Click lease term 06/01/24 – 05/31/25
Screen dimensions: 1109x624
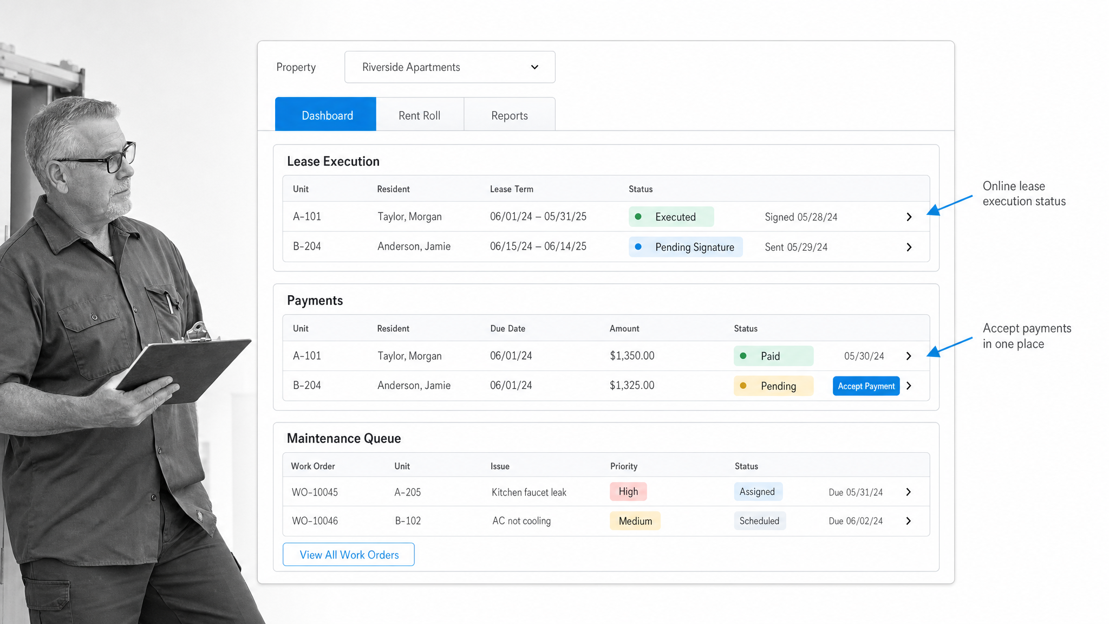(x=538, y=216)
